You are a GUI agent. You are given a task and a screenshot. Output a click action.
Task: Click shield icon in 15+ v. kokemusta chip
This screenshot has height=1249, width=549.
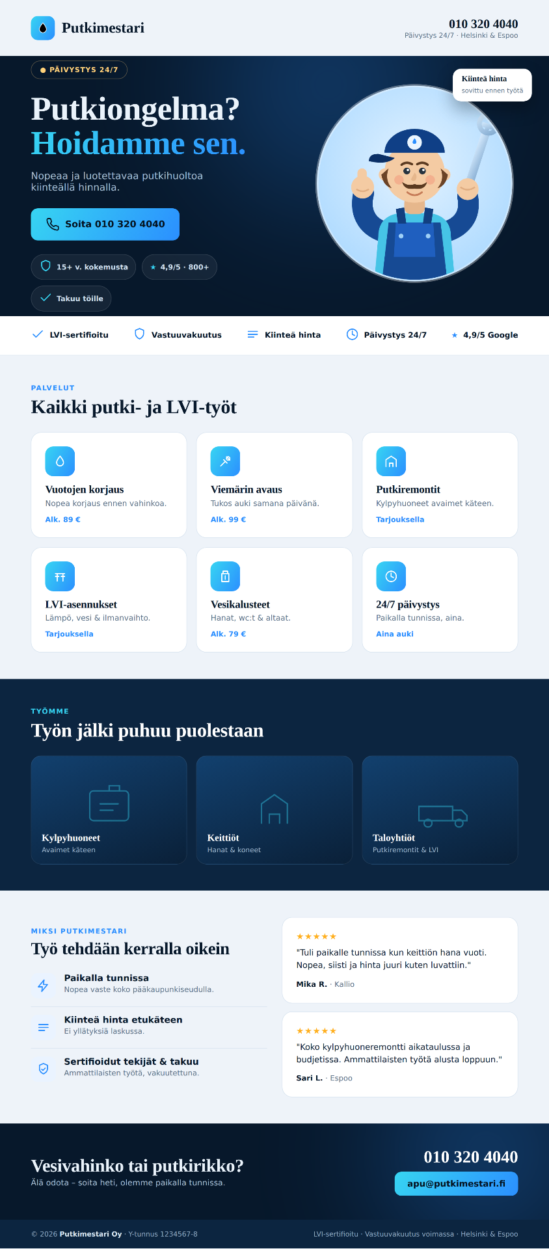click(x=46, y=266)
